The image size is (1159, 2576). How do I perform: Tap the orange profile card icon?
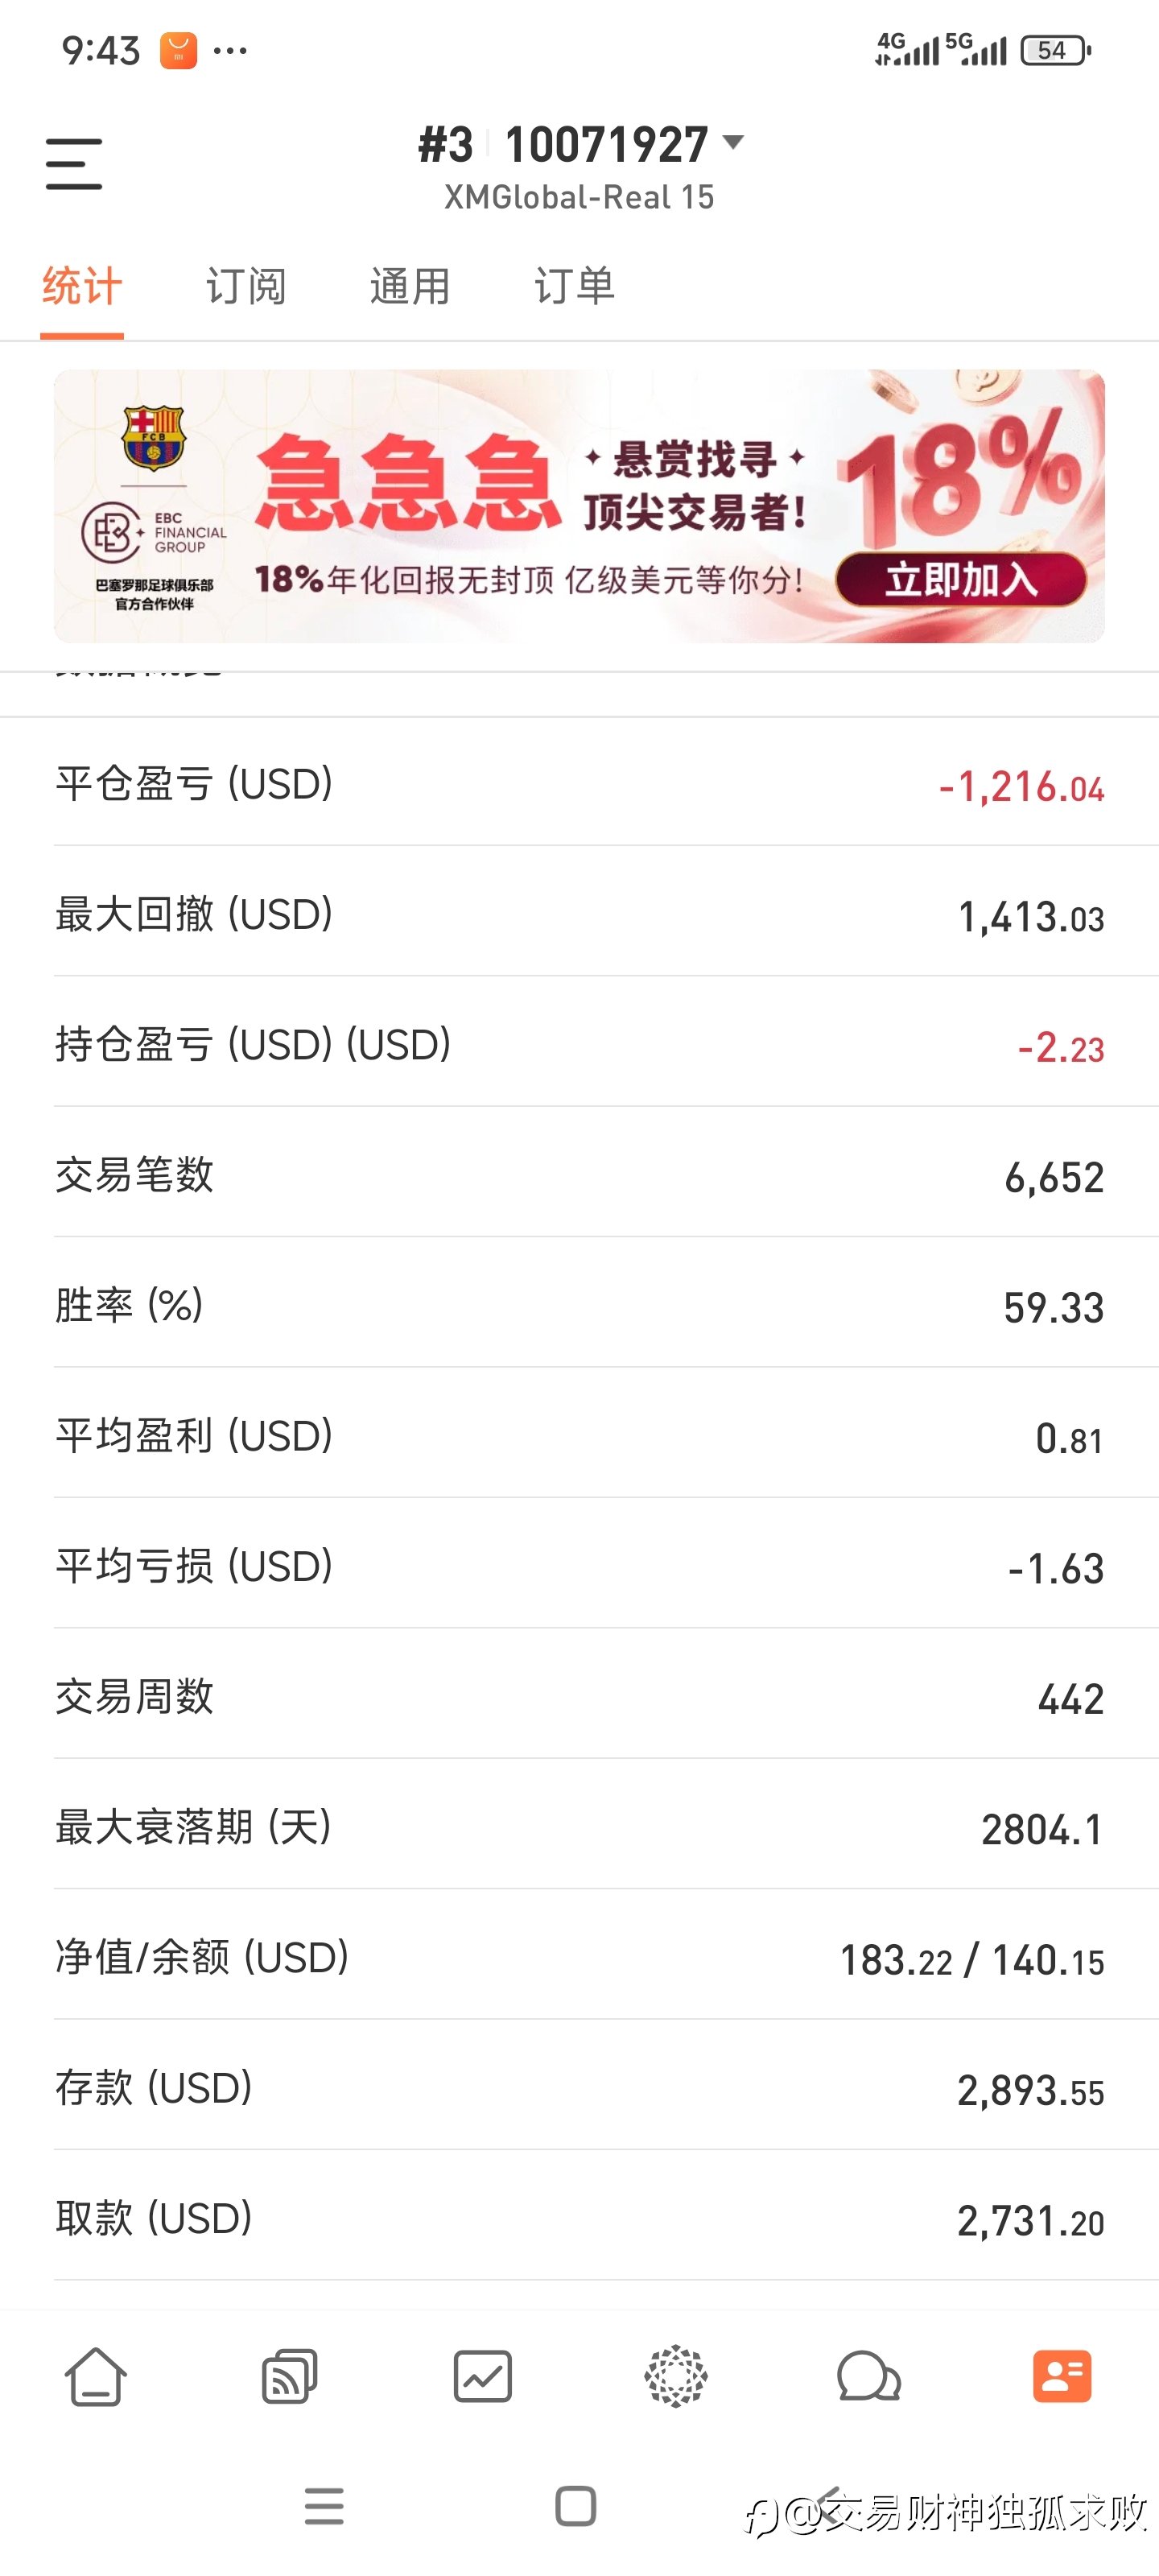[1061, 2376]
